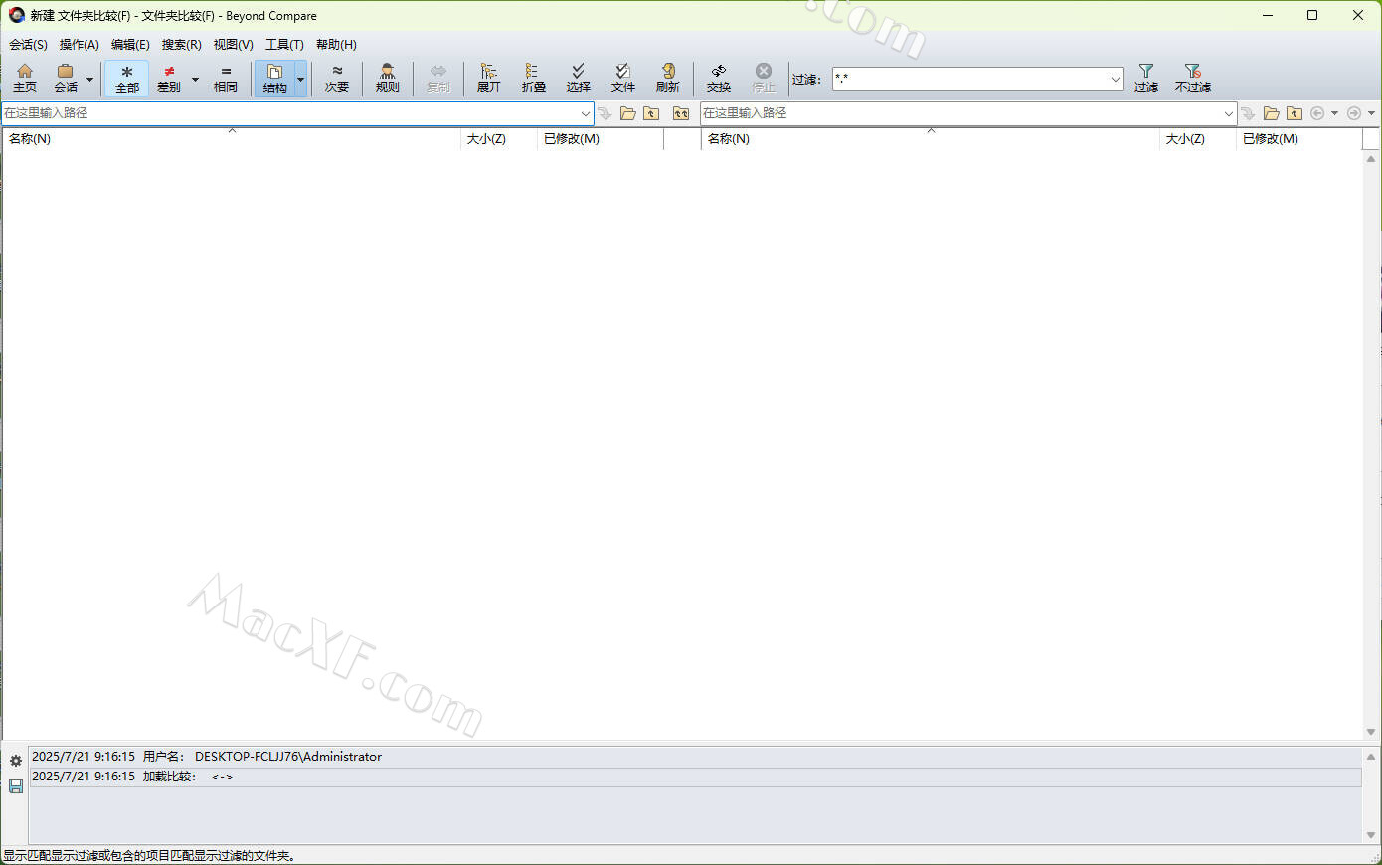This screenshot has width=1382, height=865.
Task: Toggle the 差别 differences filter
Action: pos(169,78)
